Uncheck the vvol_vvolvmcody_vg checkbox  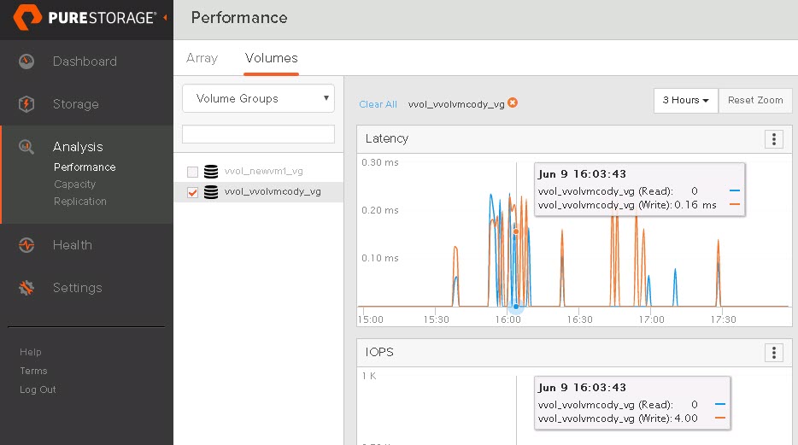pos(192,192)
